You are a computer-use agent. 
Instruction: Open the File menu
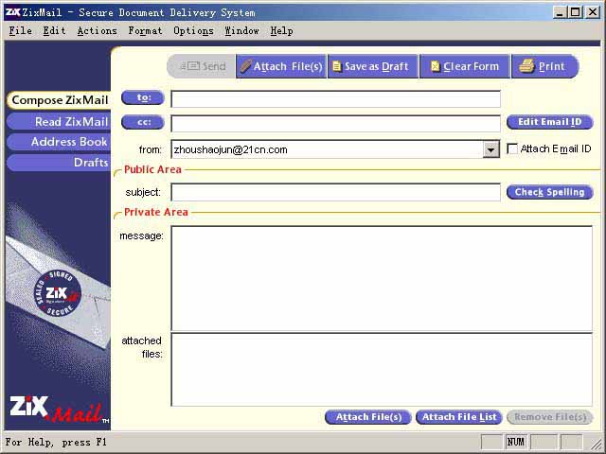click(20, 30)
